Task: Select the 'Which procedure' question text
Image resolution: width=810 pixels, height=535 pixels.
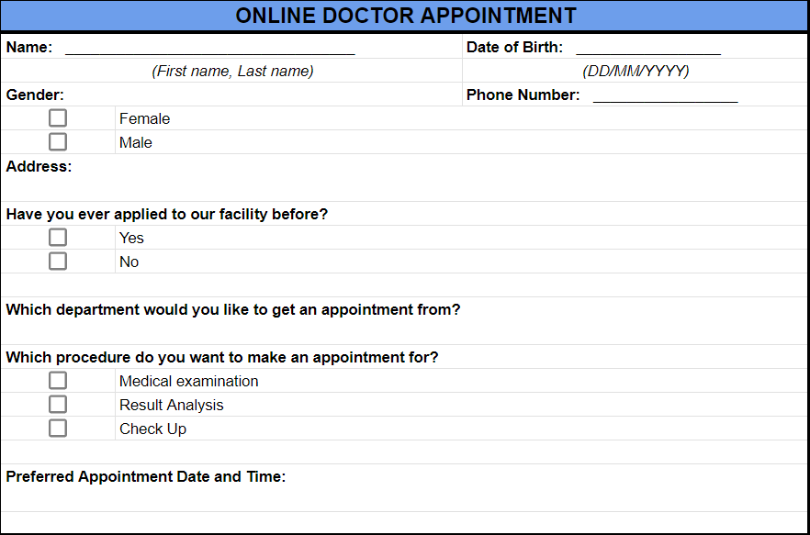Action: (222, 358)
